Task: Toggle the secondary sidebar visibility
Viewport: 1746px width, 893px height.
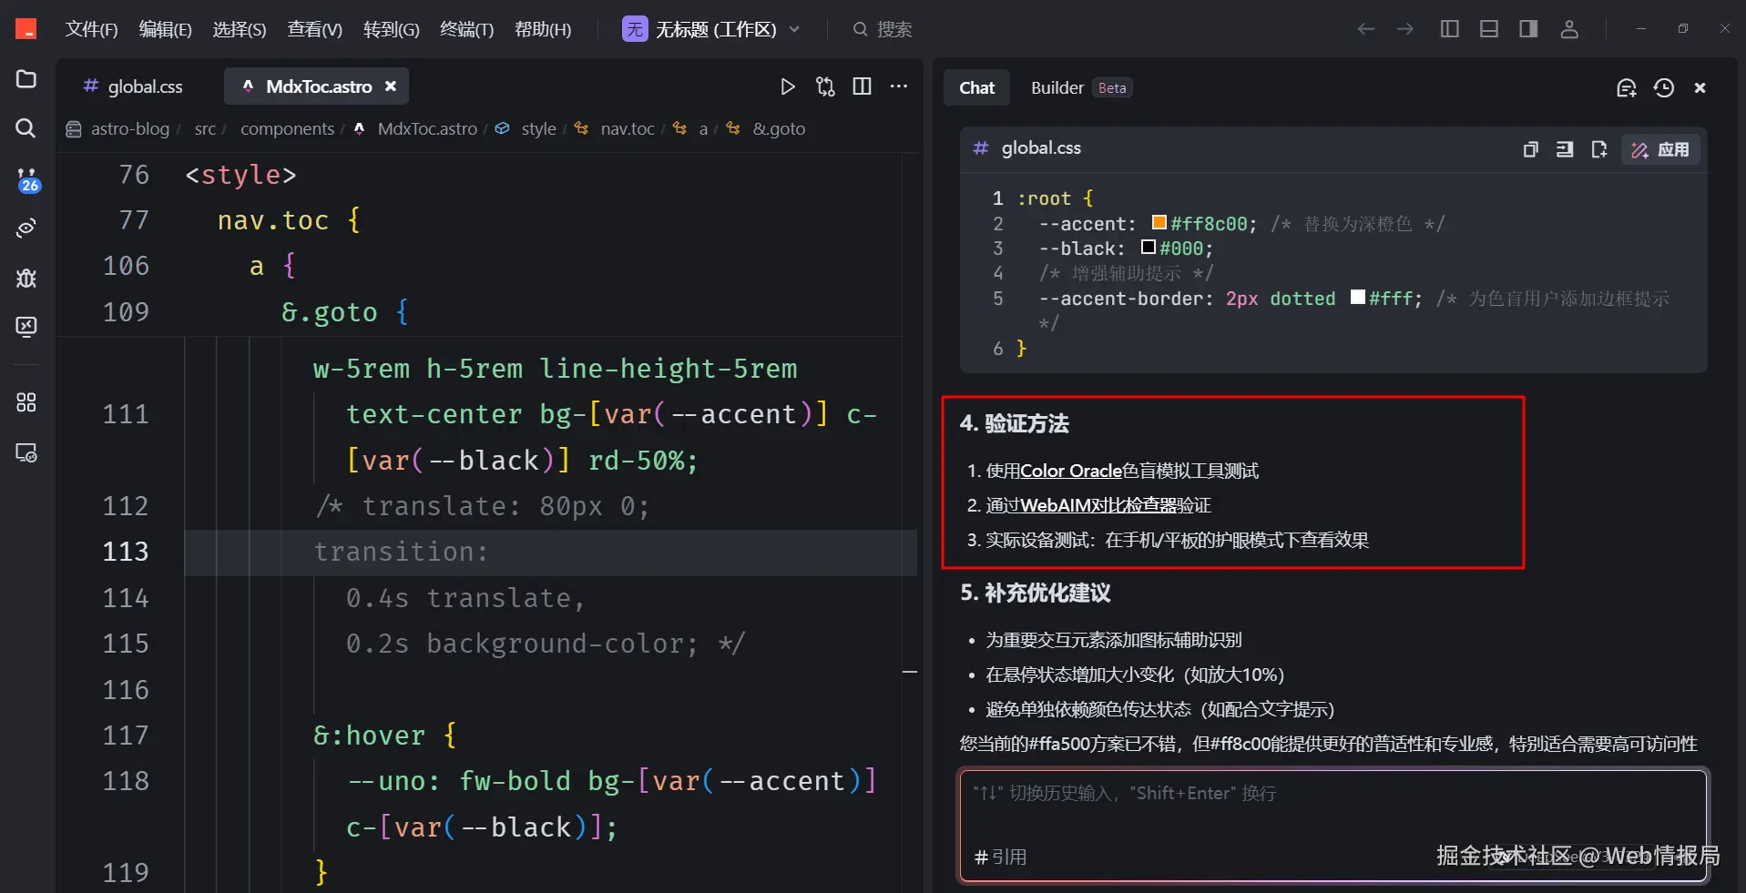Action: [1528, 28]
